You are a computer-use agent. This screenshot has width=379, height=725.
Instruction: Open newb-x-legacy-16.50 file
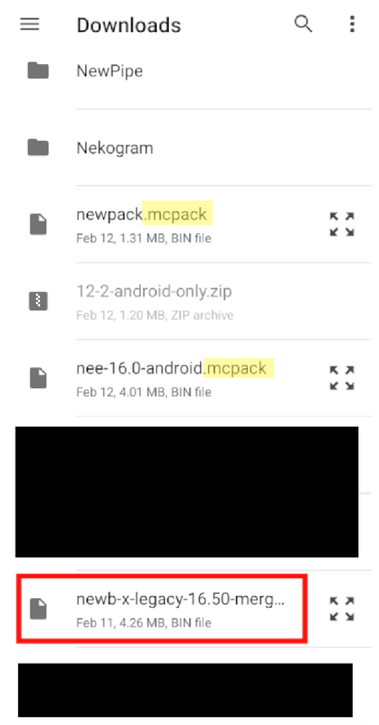click(180, 600)
